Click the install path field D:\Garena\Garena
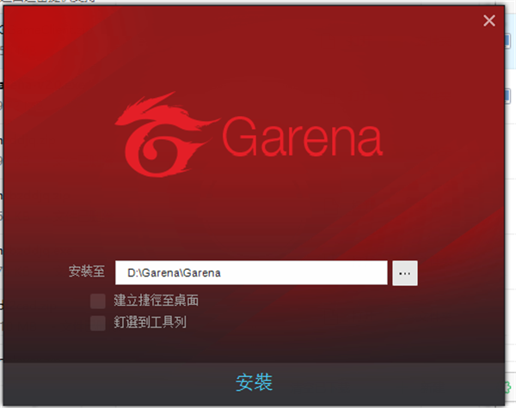This screenshot has width=516, height=408. point(251,273)
